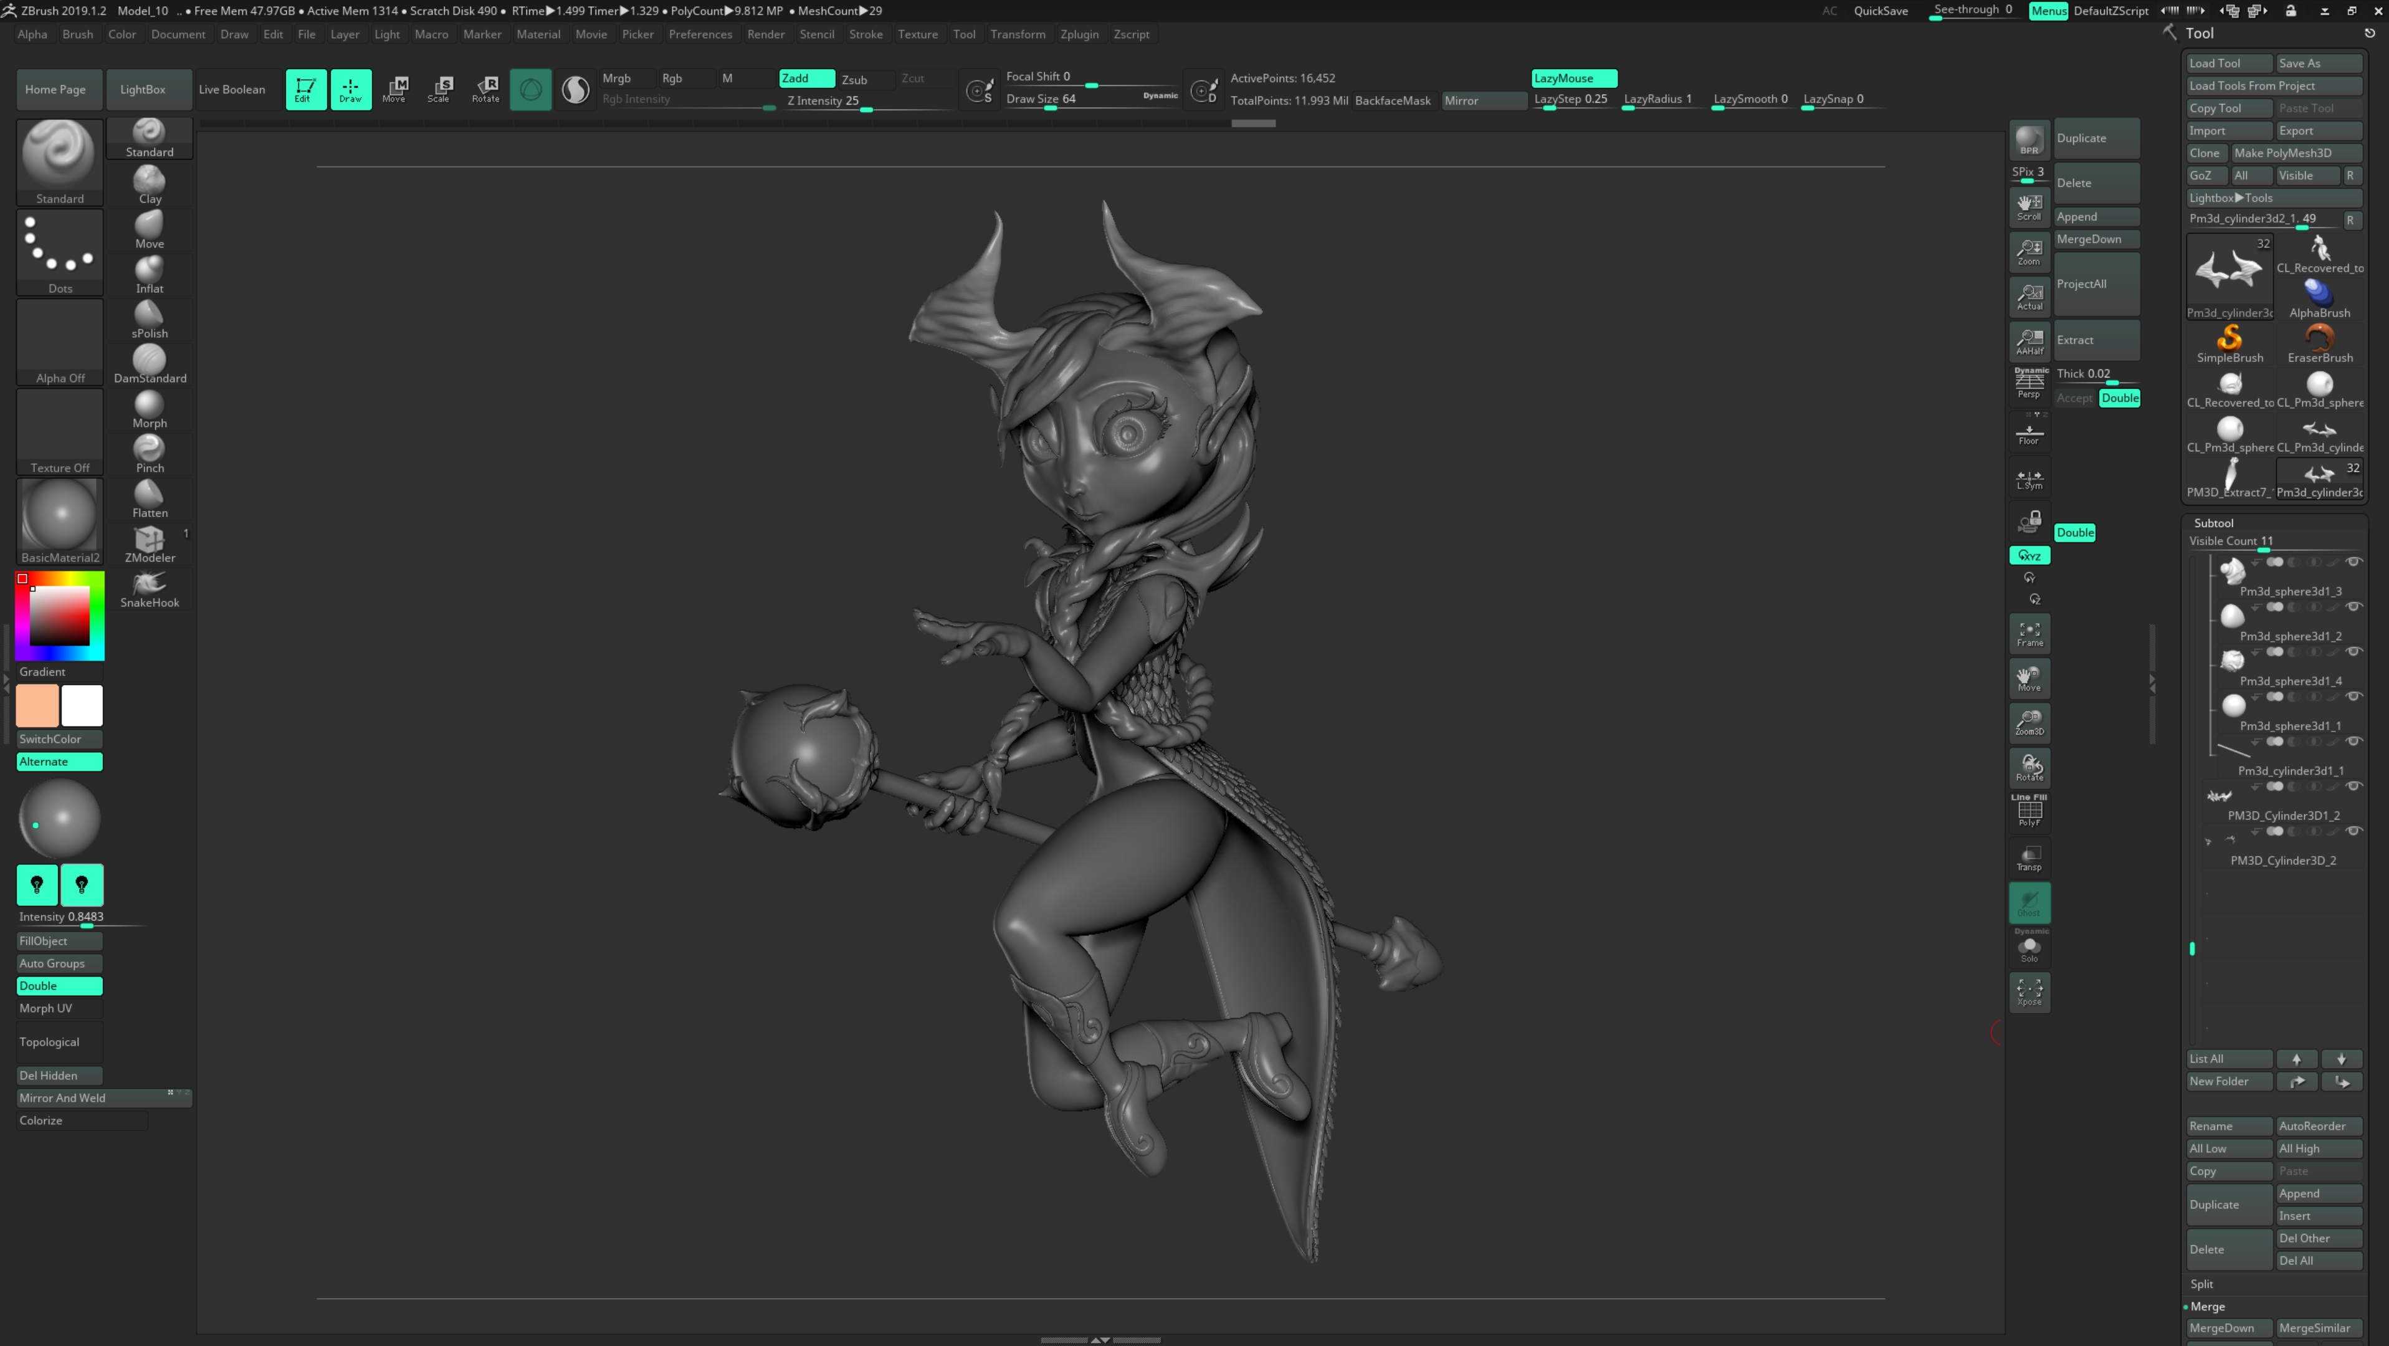Activate Draw mode button
Screen dimensions: 2389x1346
pos(351,89)
